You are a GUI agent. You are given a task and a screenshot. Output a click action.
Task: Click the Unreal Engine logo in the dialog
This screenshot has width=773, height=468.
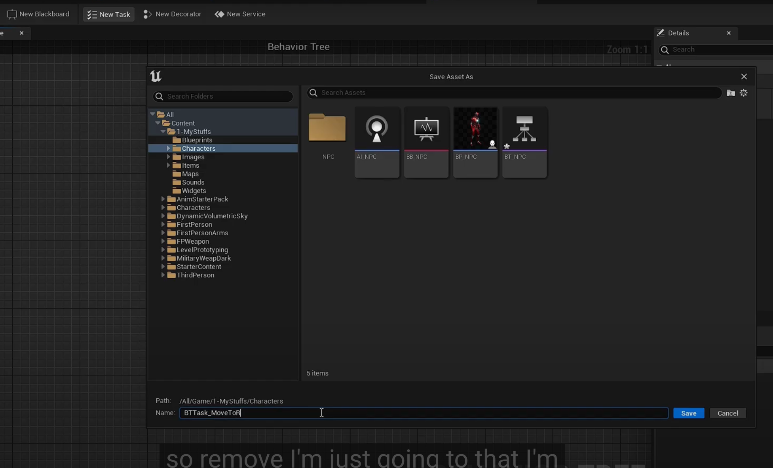click(x=156, y=76)
